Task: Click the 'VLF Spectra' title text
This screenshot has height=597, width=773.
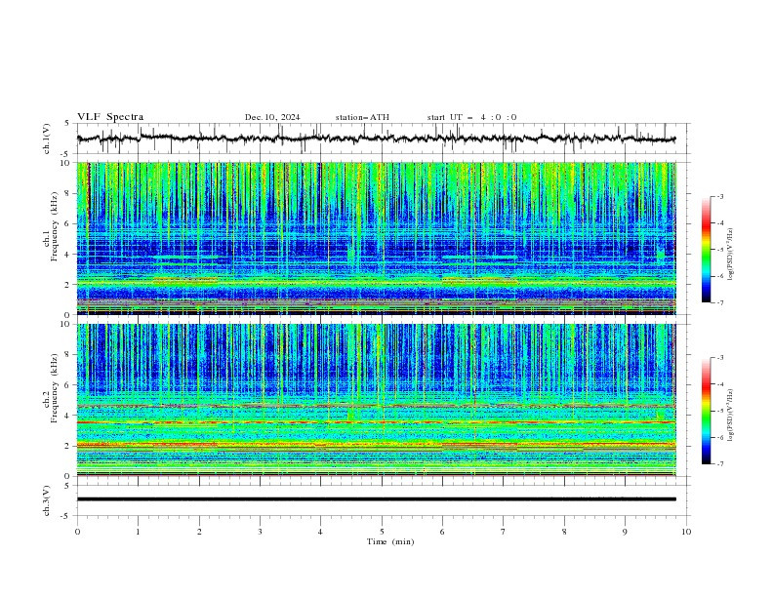Action: pos(110,117)
